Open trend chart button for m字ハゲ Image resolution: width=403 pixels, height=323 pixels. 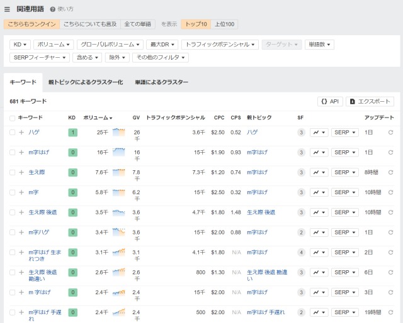click(319, 233)
